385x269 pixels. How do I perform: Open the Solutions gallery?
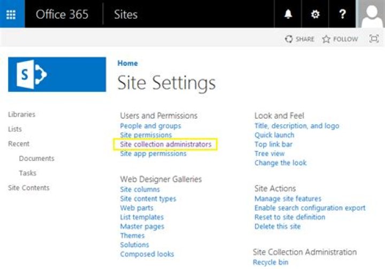(135, 245)
